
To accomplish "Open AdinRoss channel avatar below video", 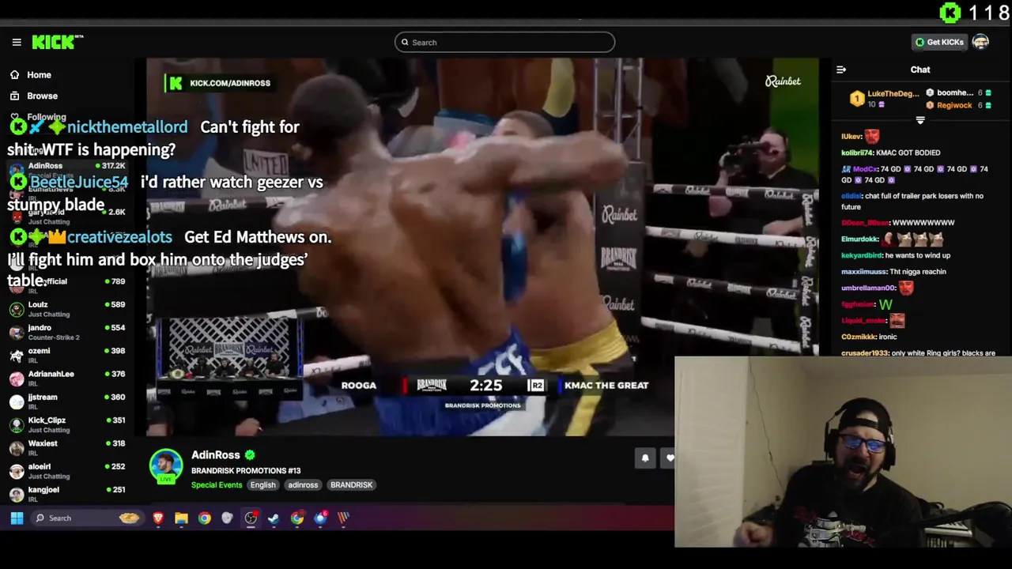I will click(166, 465).
